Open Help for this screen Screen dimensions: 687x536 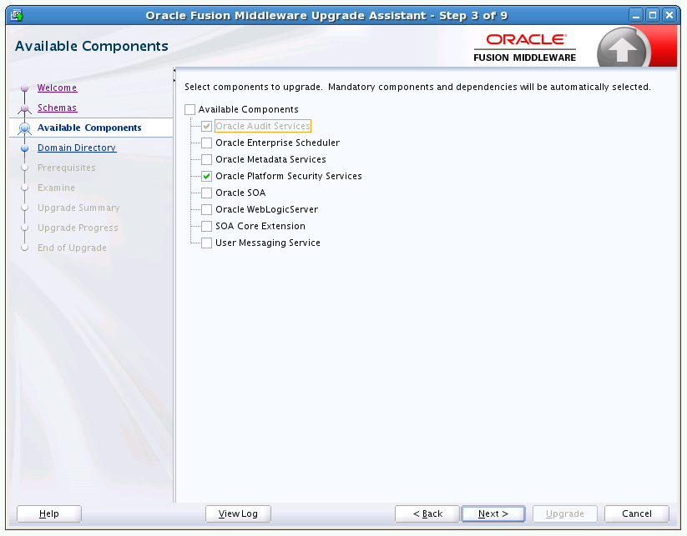(x=49, y=514)
